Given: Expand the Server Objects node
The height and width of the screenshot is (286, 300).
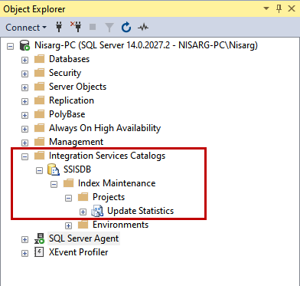Looking at the screenshot, I should click(x=24, y=88).
